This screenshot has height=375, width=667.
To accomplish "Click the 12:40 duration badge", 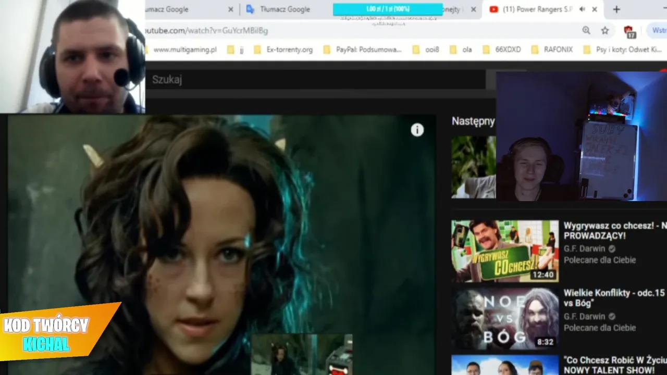I will point(544,275).
